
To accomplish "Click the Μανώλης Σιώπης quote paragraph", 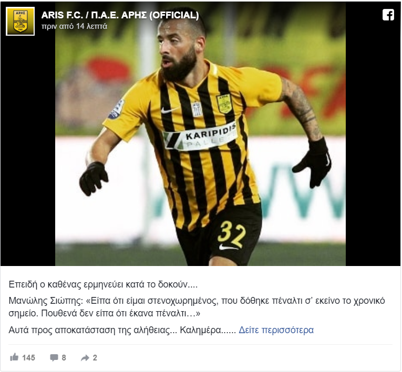I will (197, 307).
